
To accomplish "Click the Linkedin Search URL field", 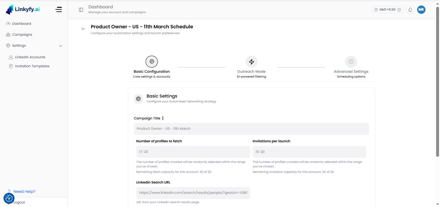I will click(x=193, y=193).
